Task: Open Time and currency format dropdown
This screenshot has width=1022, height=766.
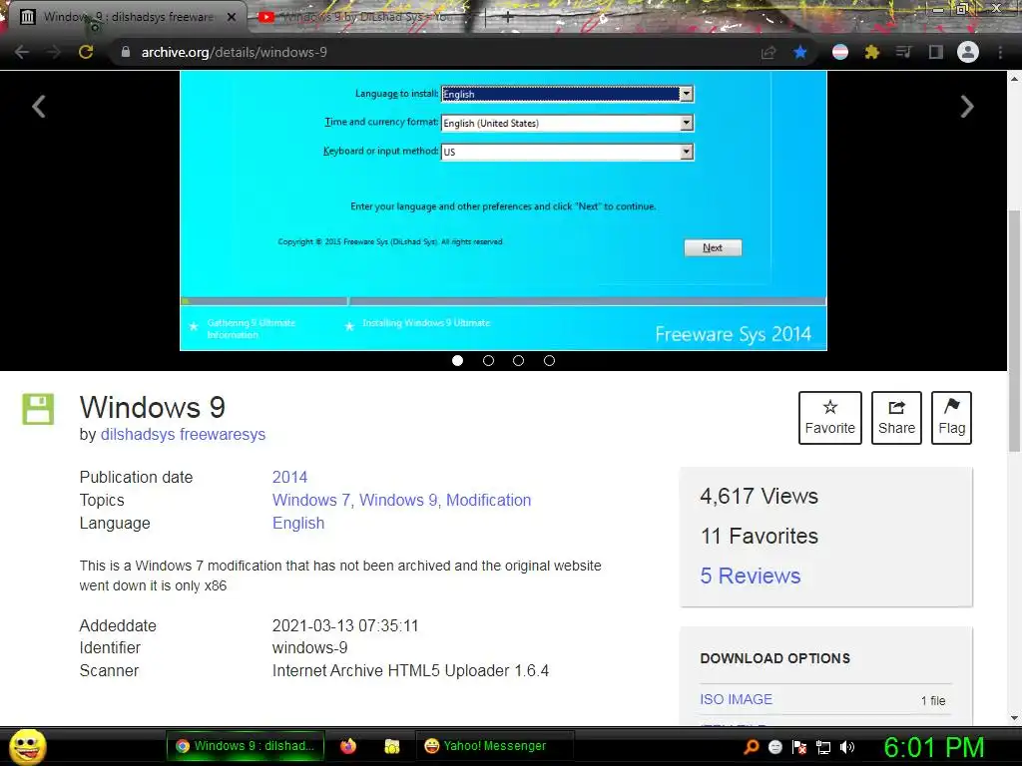Action: pyautogui.click(x=567, y=123)
